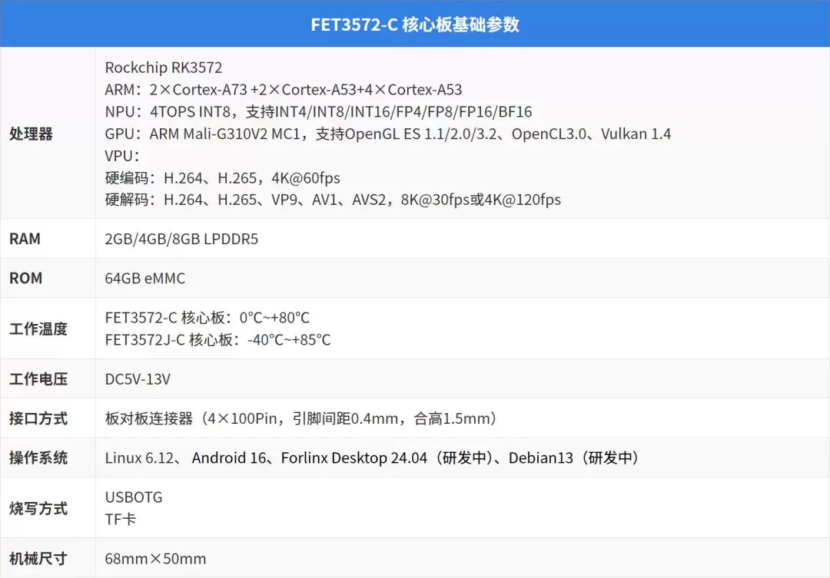Screen dimensions: 830x578
Task: Click the 'TF卡' entry
Action: tap(120, 520)
